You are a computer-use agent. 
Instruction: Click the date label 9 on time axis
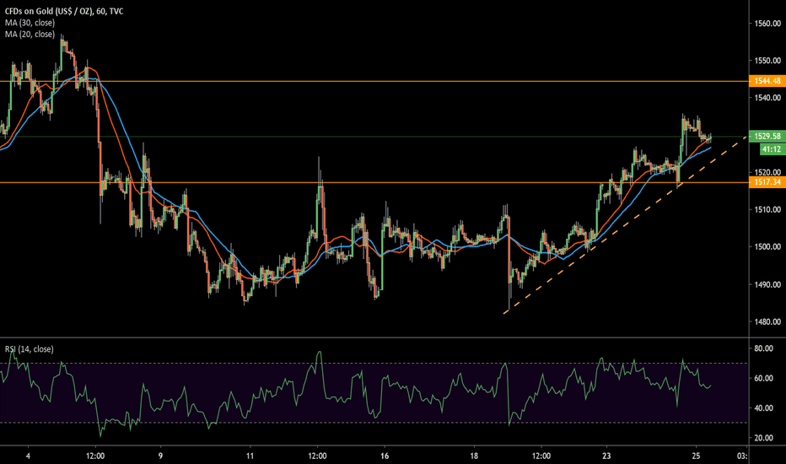(160, 456)
